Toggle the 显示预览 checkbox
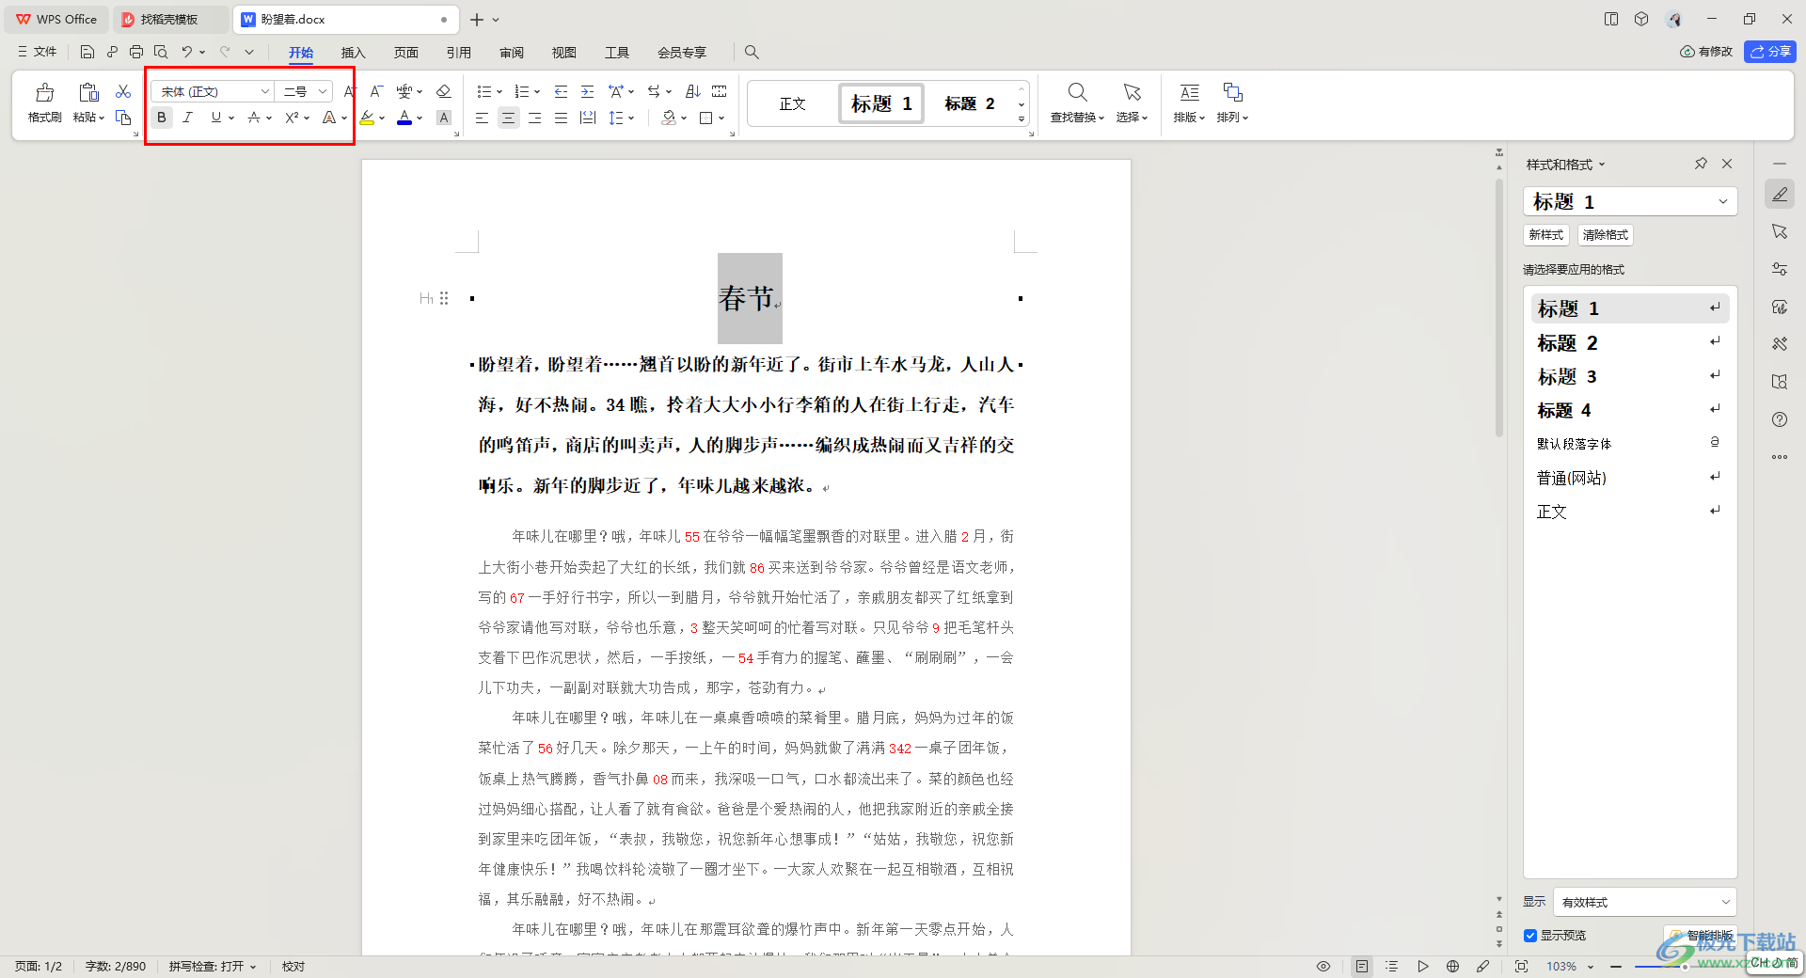Screen dimensions: 1806x978 1530,936
